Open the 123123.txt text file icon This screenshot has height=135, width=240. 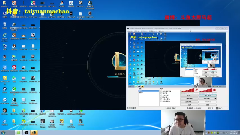tap(33, 47)
